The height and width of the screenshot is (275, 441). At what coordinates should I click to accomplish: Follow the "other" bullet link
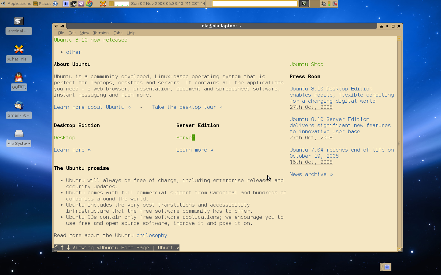[74, 52]
